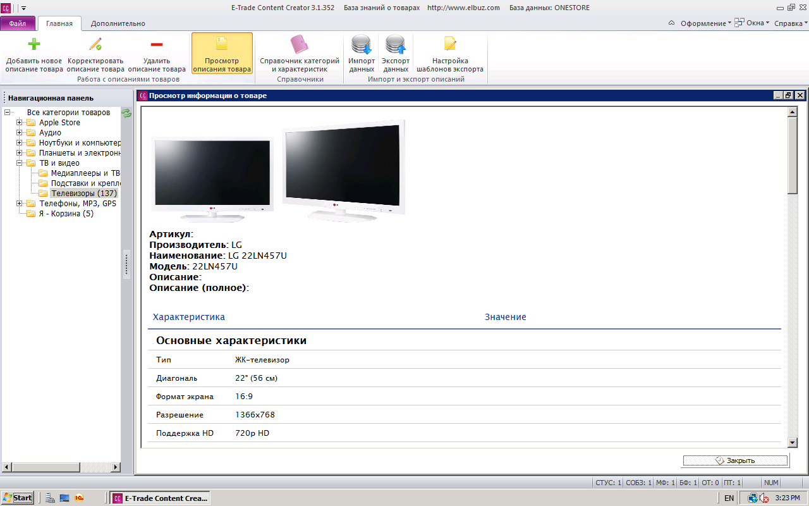The height and width of the screenshot is (506, 809).
Task: Click the 3:23 PM system clock
Action: coord(787,498)
